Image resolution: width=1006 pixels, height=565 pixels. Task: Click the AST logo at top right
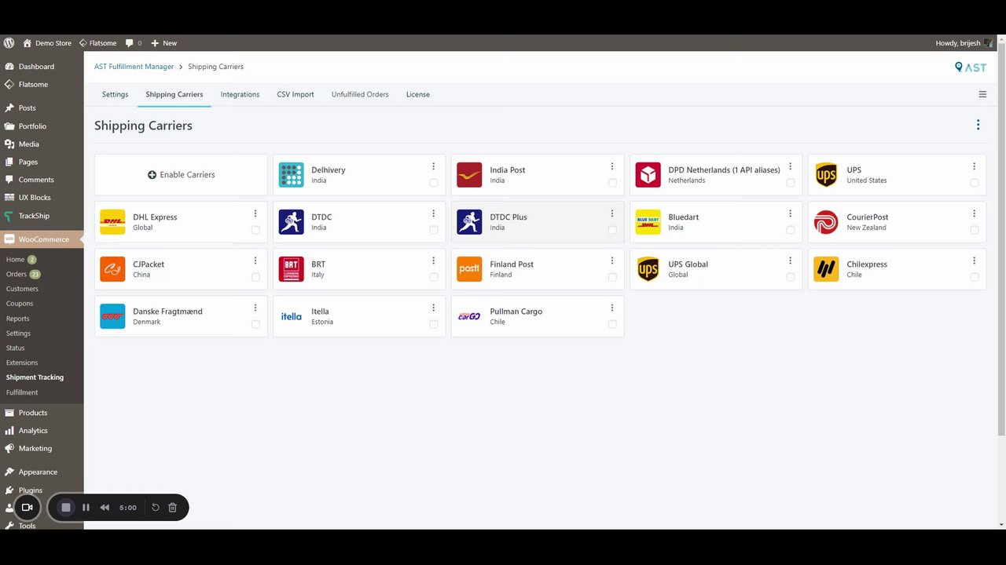[x=971, y=67]
